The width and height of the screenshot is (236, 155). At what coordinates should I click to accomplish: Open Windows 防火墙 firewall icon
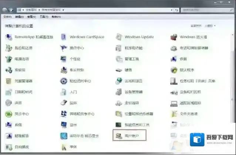174,37
